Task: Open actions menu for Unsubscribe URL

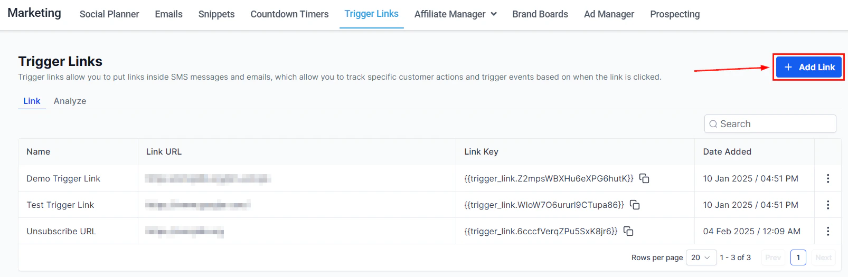Action: pyautogui.click(x=827, y=231)
